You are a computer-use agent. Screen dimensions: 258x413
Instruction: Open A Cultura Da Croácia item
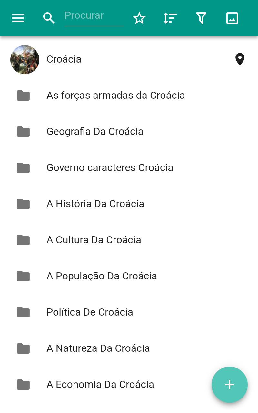point(94,240)
